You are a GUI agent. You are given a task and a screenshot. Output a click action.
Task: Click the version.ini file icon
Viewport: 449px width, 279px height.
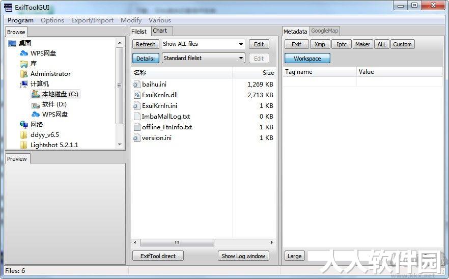coord(136,138)
